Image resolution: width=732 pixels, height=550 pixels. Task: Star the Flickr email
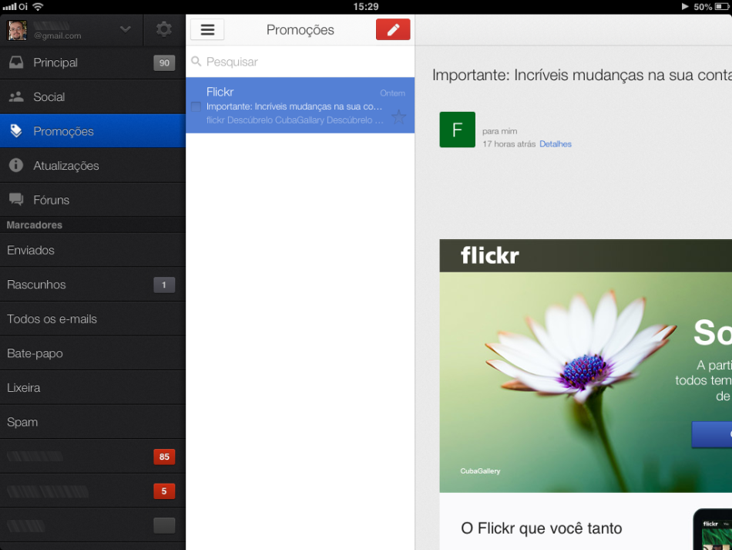click(x=398, y=117)
